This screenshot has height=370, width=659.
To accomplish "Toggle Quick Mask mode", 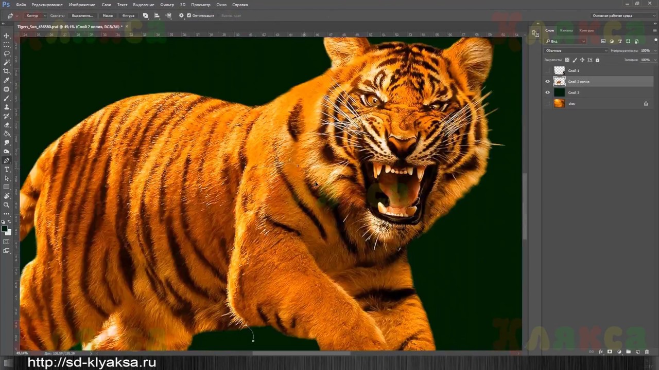I will [7, 242].
